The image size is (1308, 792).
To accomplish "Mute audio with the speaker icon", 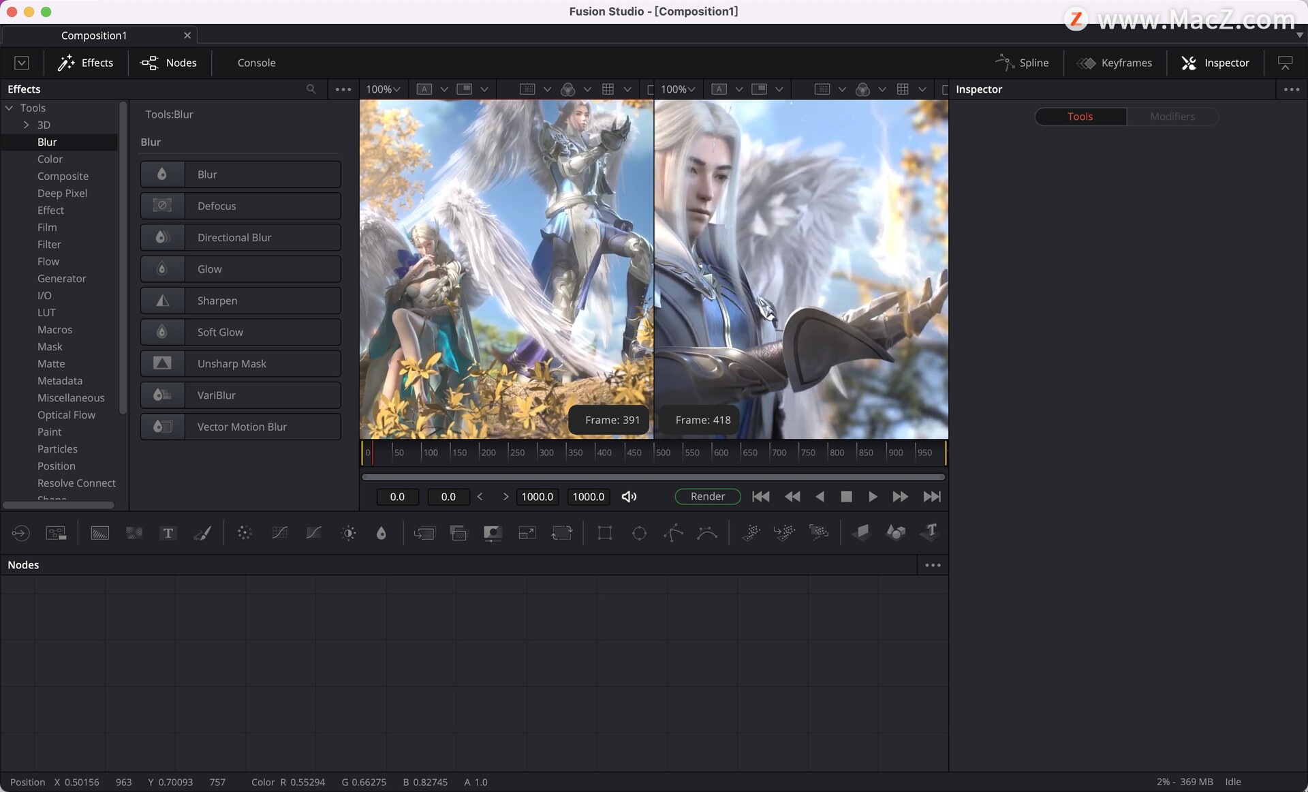I will tap(628, 496).
